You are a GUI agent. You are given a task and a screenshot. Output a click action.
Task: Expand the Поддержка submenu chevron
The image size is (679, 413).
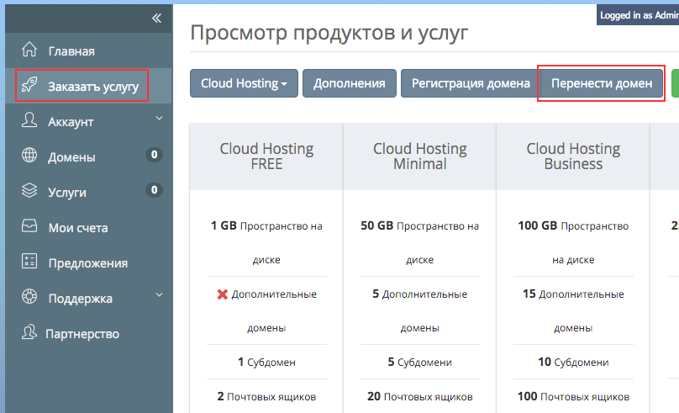coord(159,296)
